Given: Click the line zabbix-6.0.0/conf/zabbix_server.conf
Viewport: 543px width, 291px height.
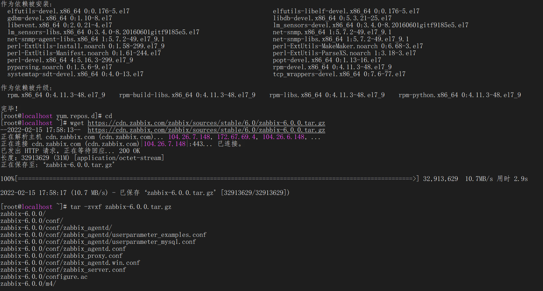Looking at the screenshot, I should click(x=63, y=270).
